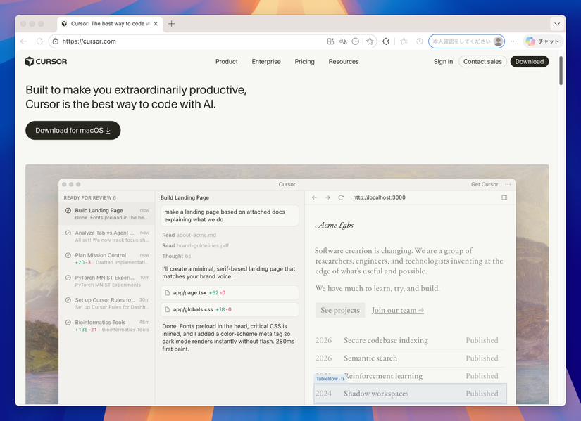Open the browser settings ellipsis menu

coord(513,41)
